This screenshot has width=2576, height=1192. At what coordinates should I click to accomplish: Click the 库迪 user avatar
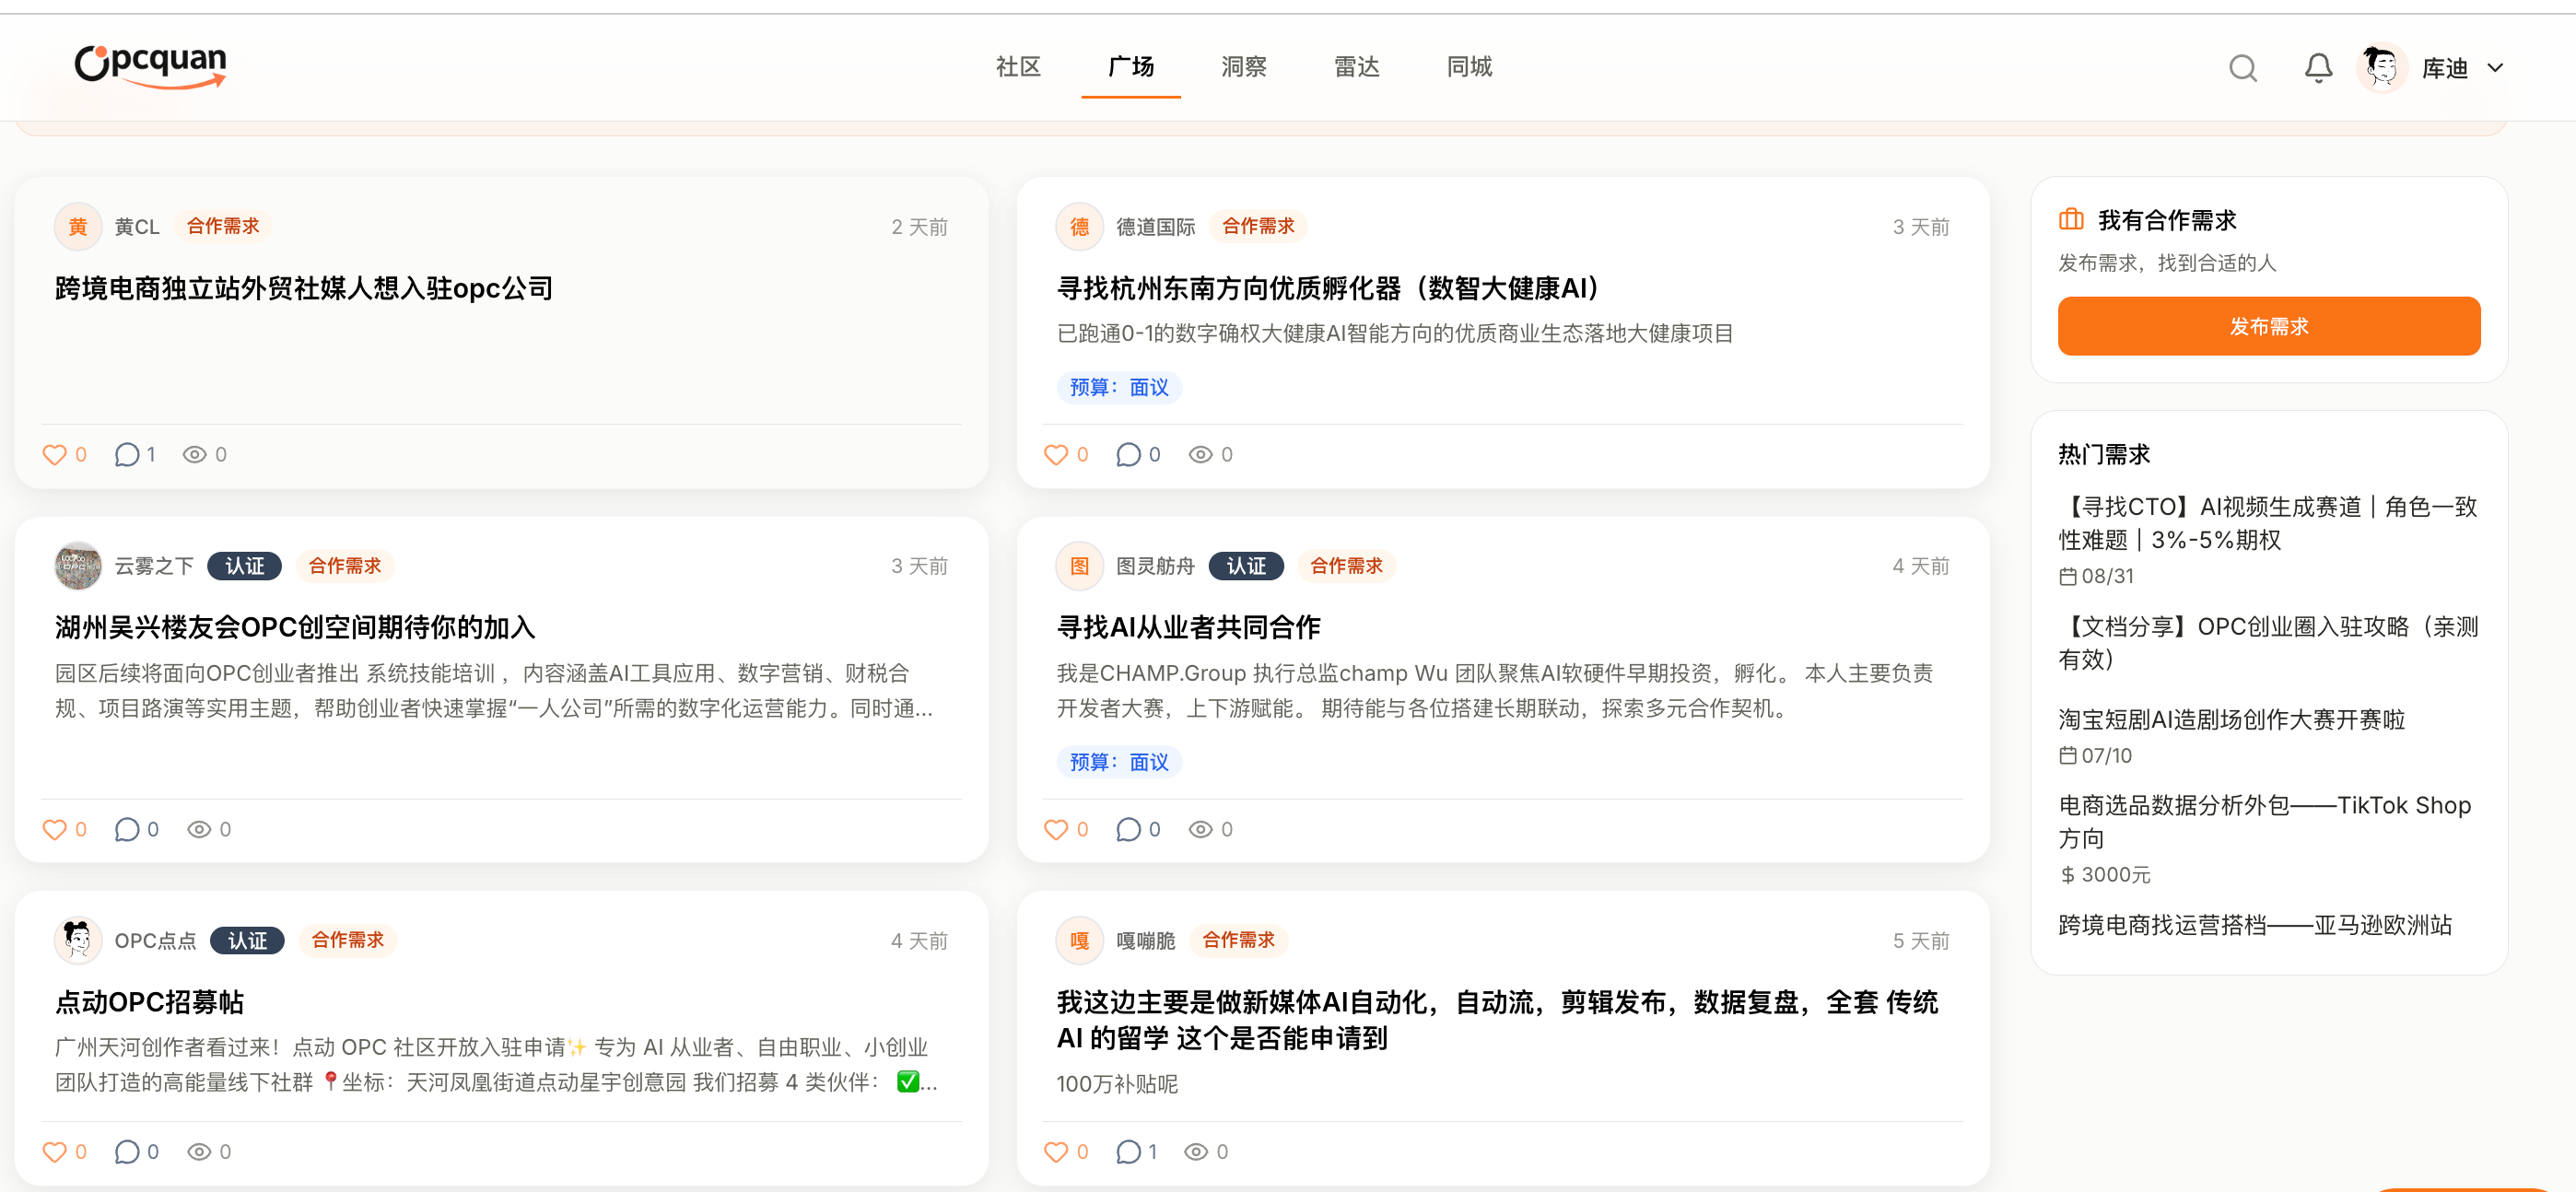coord(2380,68)
